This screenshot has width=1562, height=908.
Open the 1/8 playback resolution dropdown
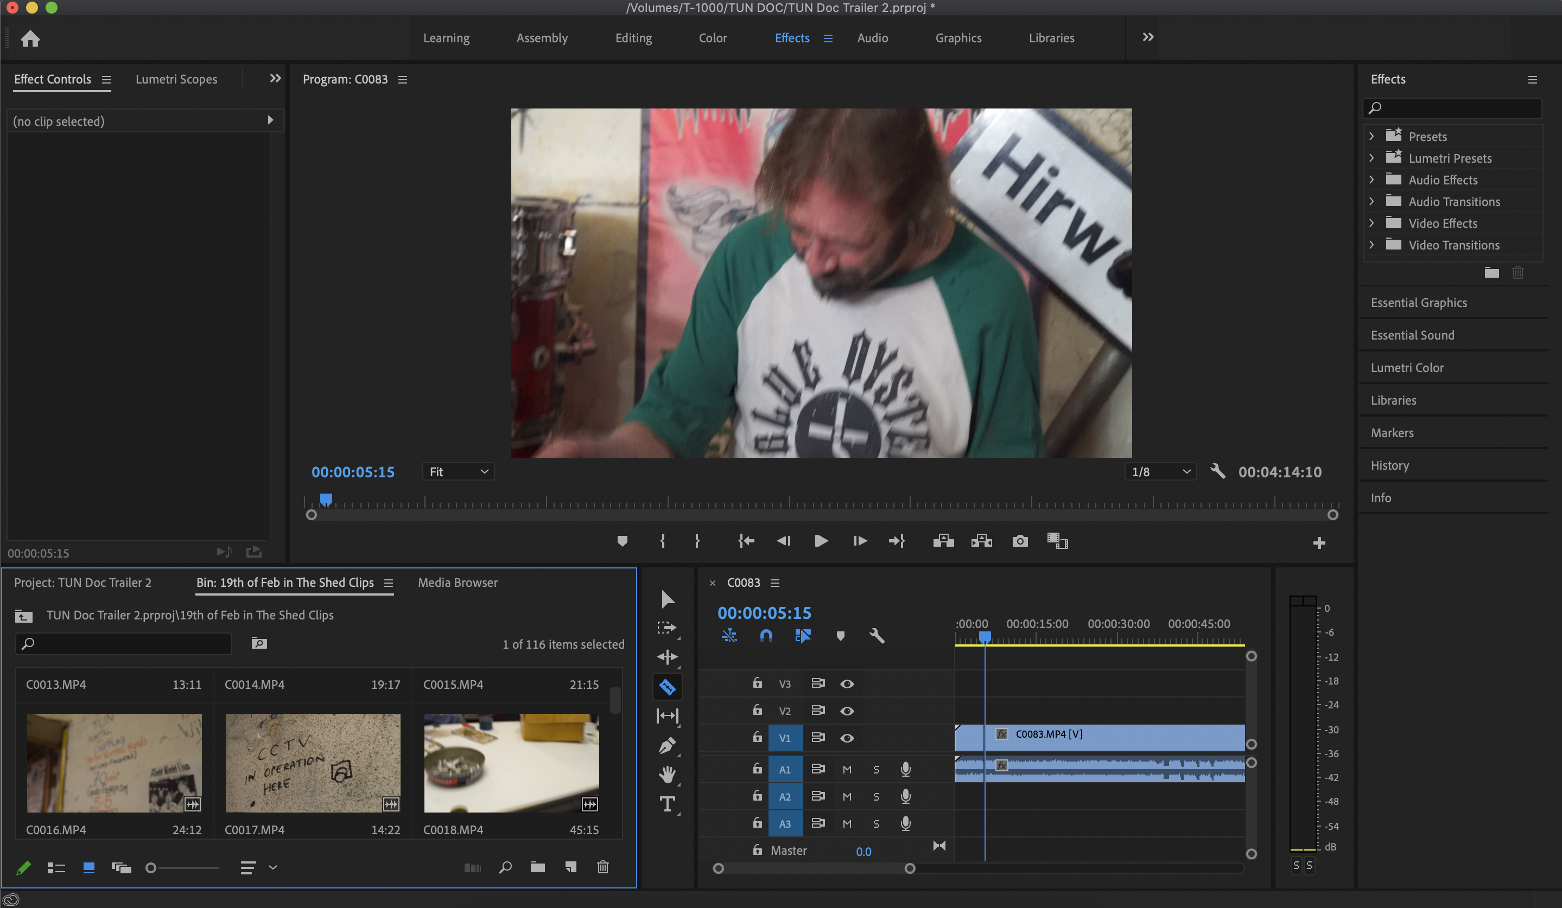coord(1160,472)
